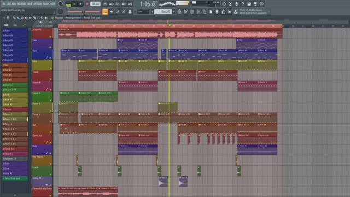Select Hat #2 in pattern list
The width and height of the screenshot is (350, 197).
pyautogui.click(x=15, y=70)
